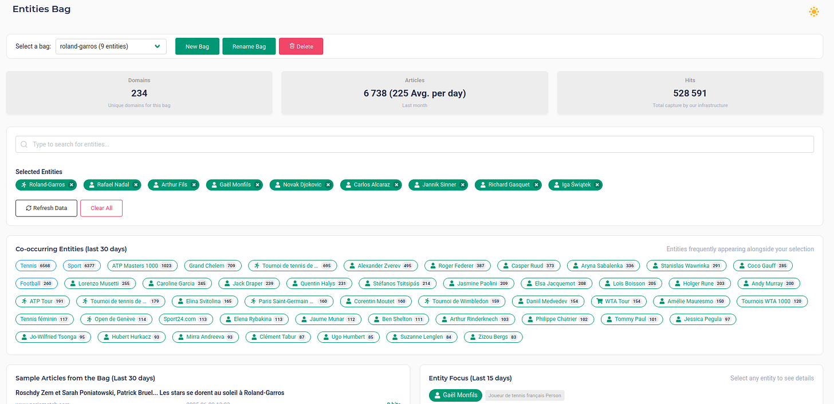Remove Richard Gasquet from selected entities
This screenshot has height=404, width=834.
pos(537,185)
